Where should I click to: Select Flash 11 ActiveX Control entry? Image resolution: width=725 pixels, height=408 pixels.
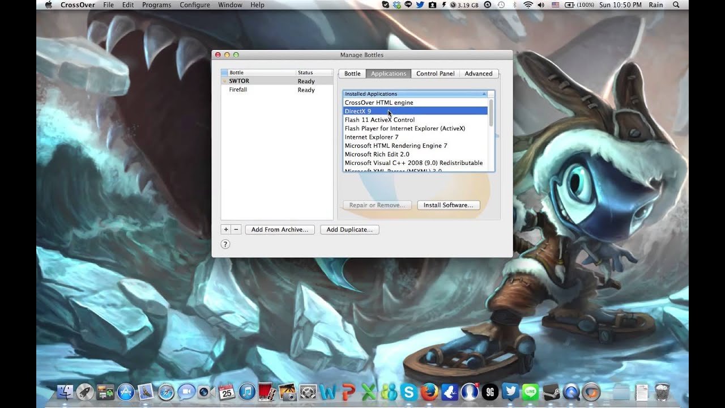coord(416,120)
